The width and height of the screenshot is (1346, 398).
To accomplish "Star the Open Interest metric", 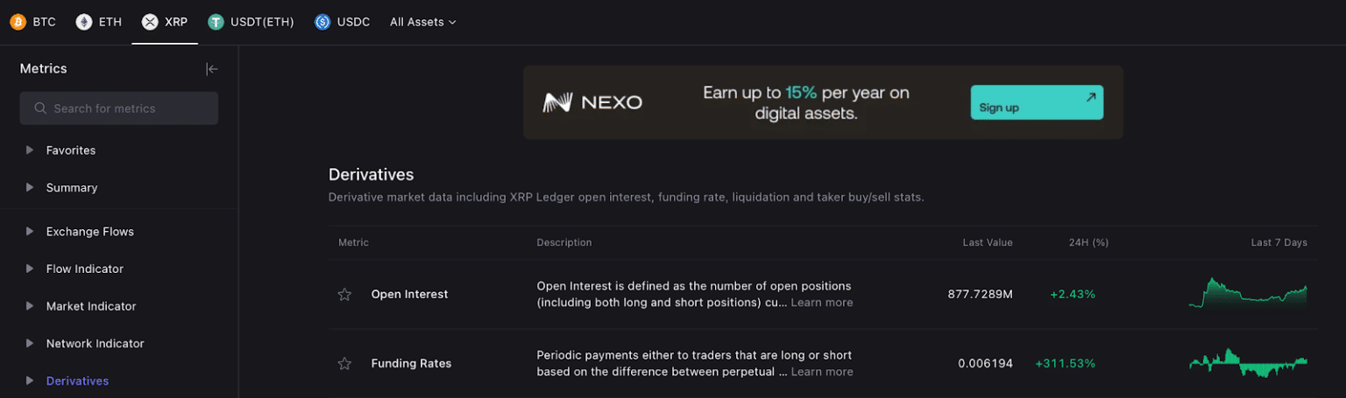I will click(344, 295).
